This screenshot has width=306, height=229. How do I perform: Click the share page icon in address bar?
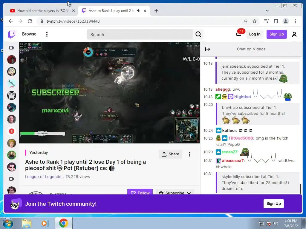pos(245,21)
